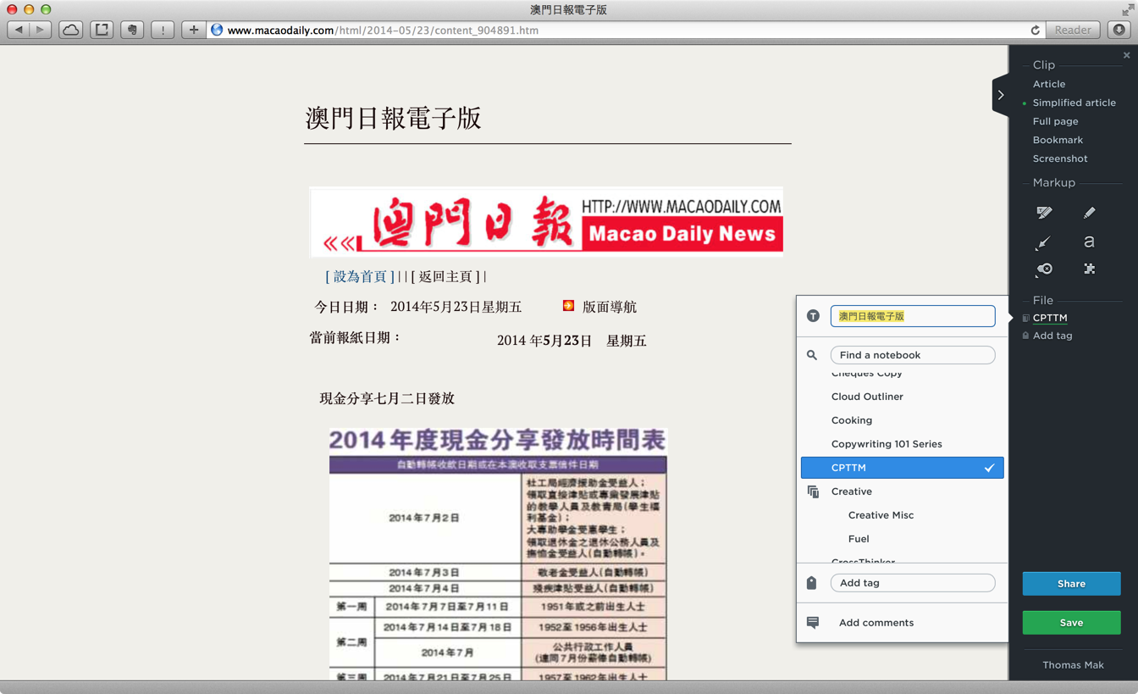This screenshot has height=694, width=1138.
Task: Collapse the clipper sidebar with the chevron
Action: (x=1001, y=95)
